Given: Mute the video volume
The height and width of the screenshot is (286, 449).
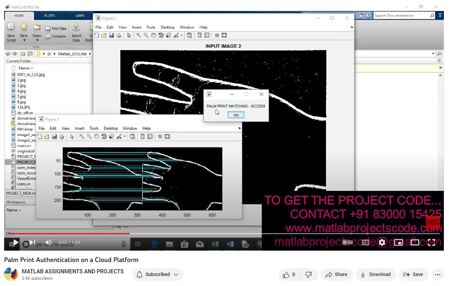Looking at the screenshot, I should click(x=48, y=242).
